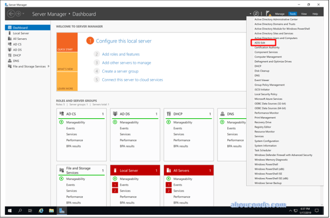Click the taskbar search icon
The image size is (330, 218).
20,211
